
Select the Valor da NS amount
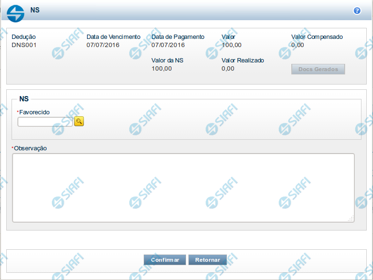point(162,68)
